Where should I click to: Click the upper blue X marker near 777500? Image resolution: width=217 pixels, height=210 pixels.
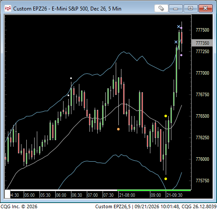tap(178, 27)
